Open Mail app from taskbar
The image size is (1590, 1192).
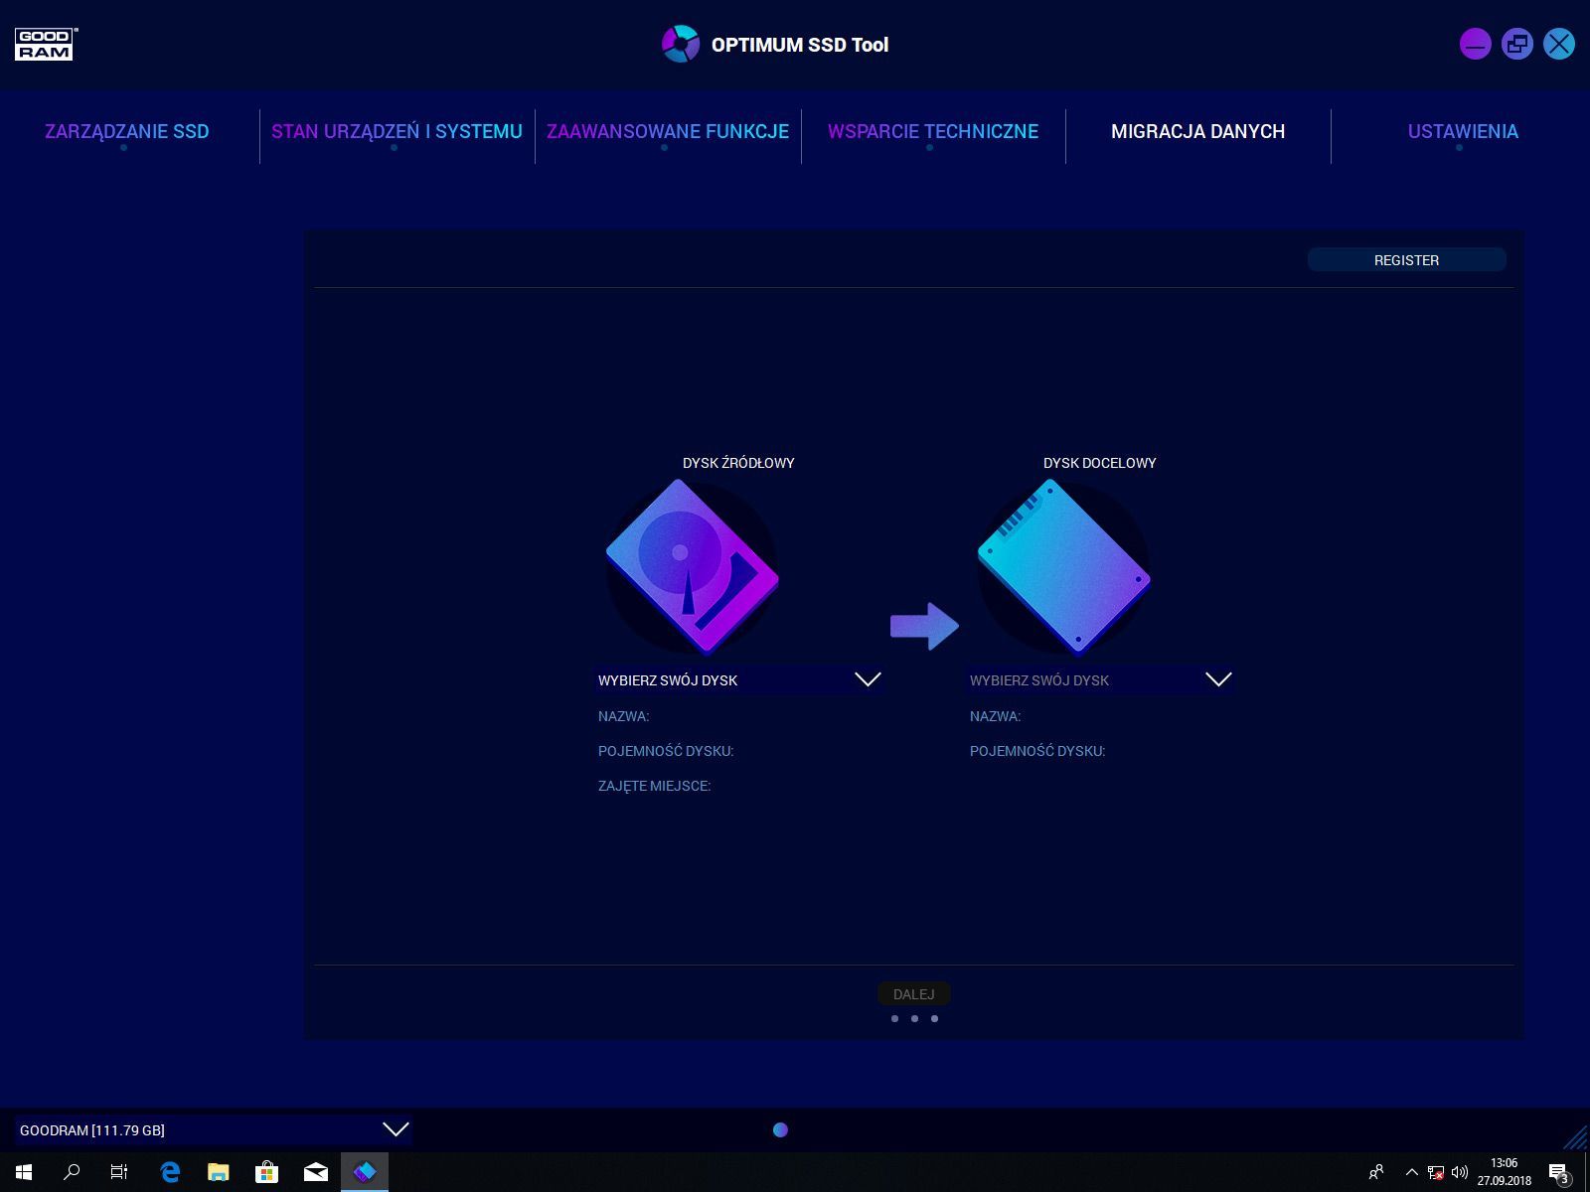[316, 1172]
